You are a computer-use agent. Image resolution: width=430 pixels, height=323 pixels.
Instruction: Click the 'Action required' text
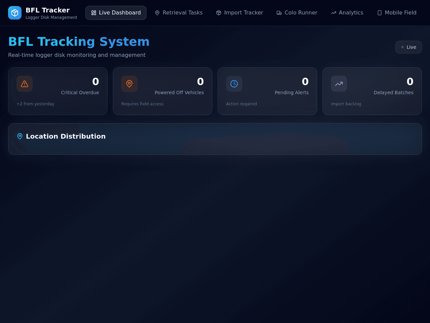click(241, 104)
